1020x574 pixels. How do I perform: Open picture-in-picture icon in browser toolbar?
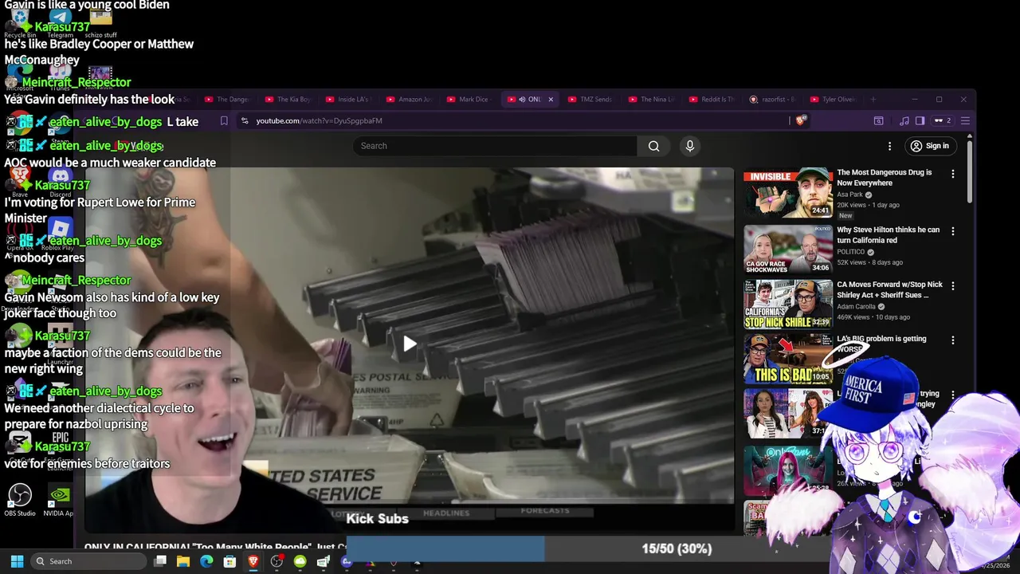pos(878,120)
